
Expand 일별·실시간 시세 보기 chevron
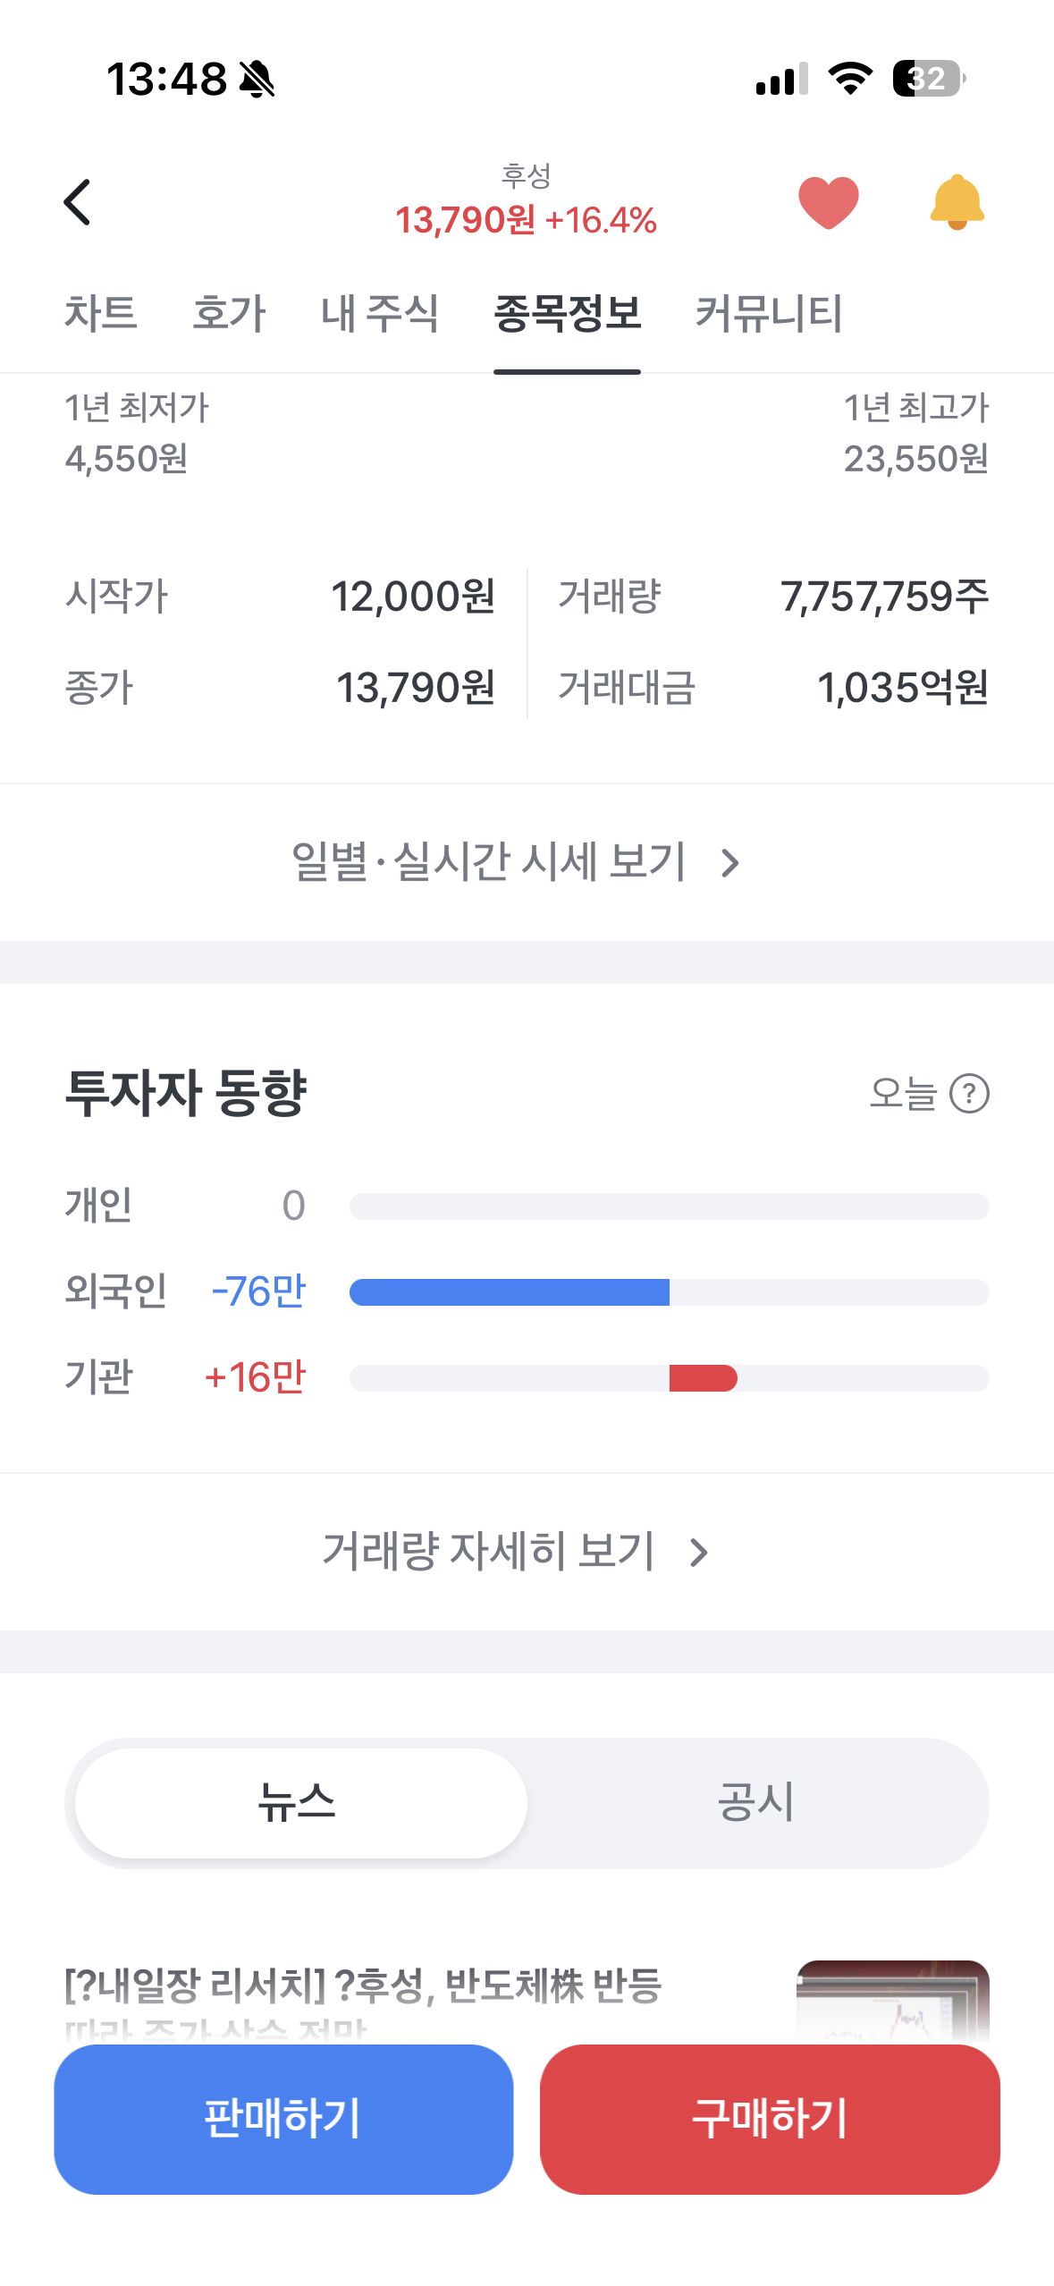(730, 863)
